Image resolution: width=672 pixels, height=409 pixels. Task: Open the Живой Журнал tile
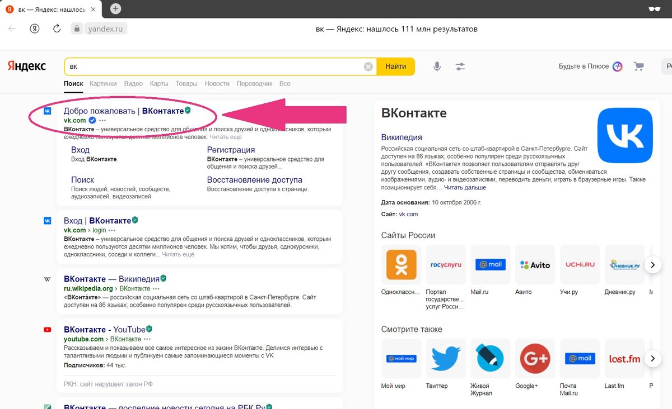pyautogui.click(x=491, y=358)
